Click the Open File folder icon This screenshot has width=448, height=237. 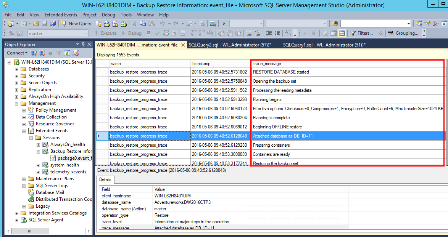click(x=36, y=24)
